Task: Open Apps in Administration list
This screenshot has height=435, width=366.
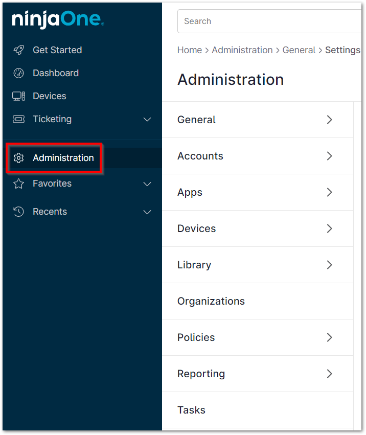Action: pyautogui.click(x=258, y=192)
